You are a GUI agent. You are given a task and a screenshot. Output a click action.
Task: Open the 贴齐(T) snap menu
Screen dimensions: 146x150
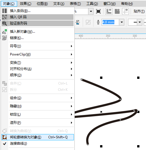(139, 11)
